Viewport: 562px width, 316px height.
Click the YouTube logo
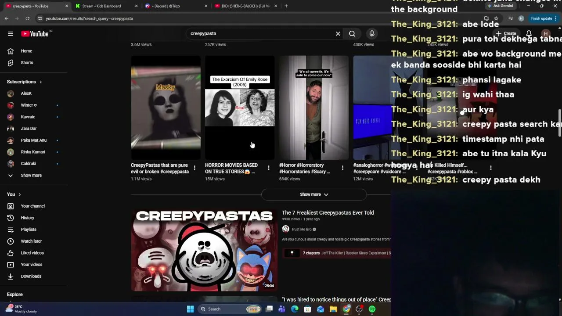35,34
